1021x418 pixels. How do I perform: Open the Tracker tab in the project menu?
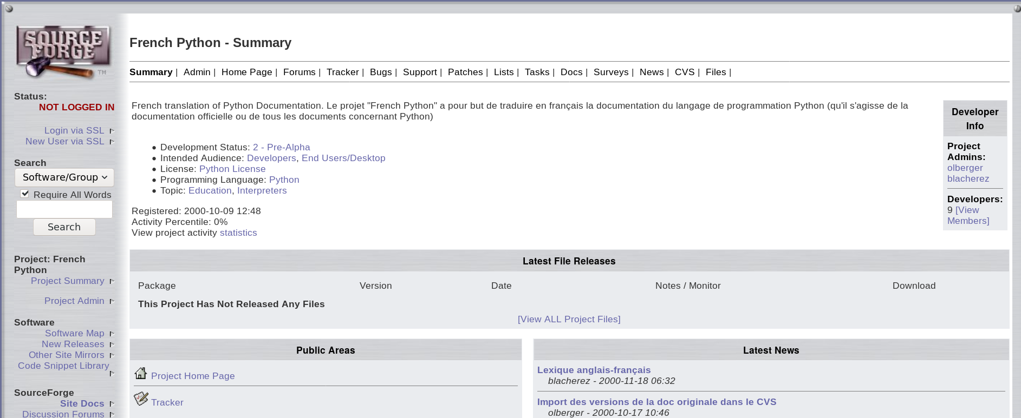click(x=342, y=72)
